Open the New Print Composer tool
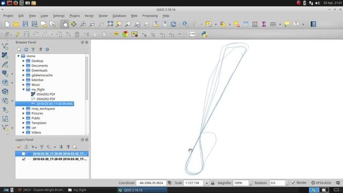343x193 pixels. point(43,24)
